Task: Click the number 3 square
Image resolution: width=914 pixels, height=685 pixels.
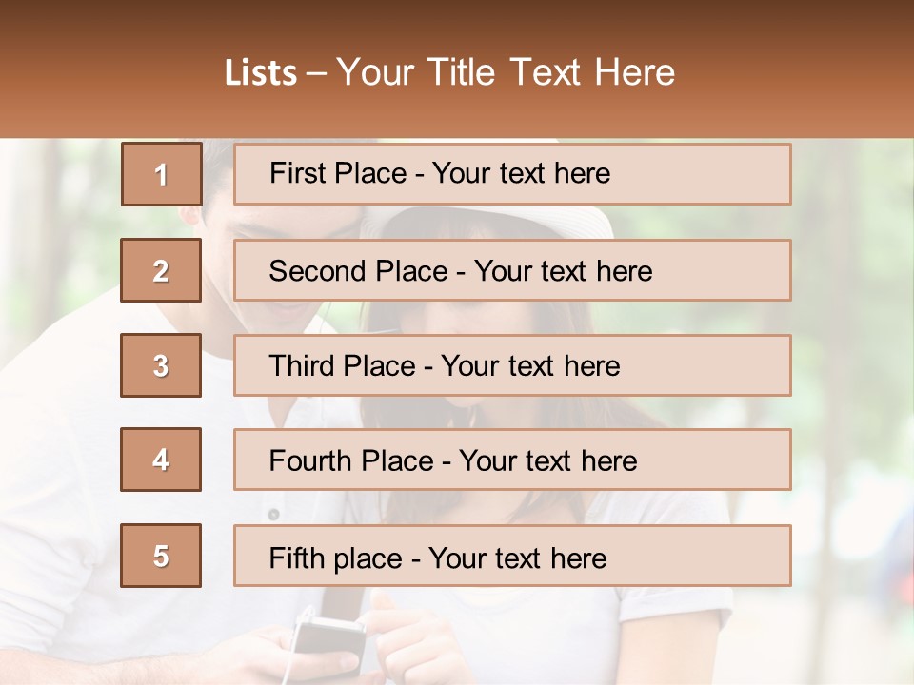Action: point(161,365)
